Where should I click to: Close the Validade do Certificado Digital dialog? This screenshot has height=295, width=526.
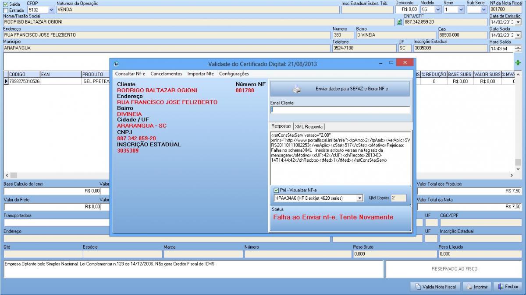[404, 63]
